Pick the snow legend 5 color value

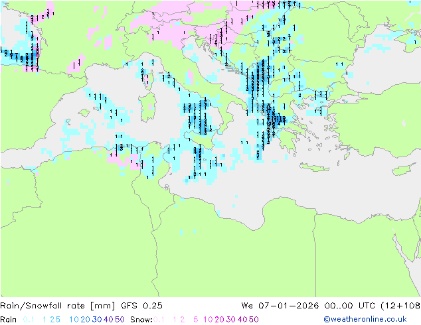pyautogui.click(x=196, y=320)
